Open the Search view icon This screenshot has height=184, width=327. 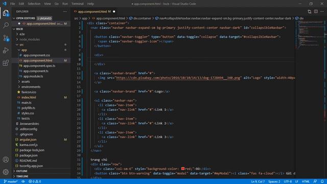[6, 25]
